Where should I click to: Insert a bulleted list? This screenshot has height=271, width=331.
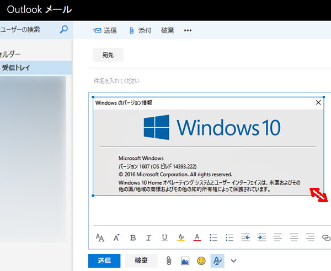coord(213,237)
